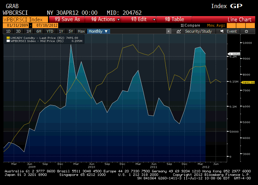Click the WPBCRSCI Index legend entry
258x185 pixels.
coord(44,41)
